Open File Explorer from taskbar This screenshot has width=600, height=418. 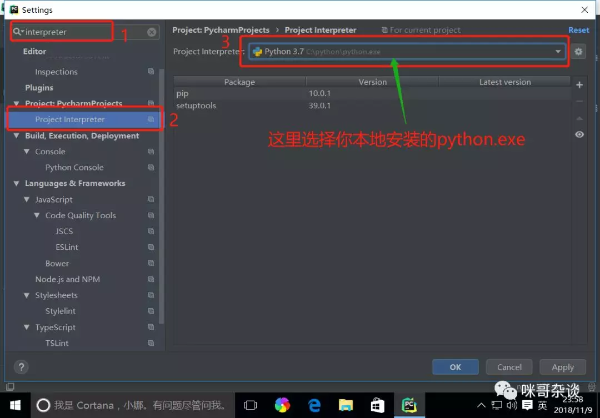click(x=346, y=405)
